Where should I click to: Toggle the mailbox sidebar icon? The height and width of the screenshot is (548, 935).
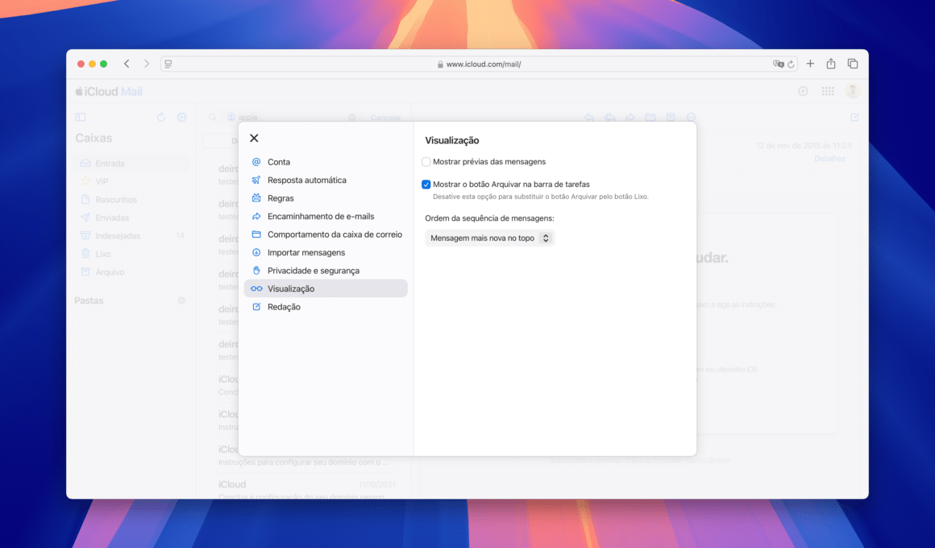81,118
